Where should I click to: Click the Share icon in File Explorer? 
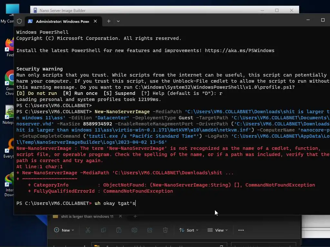[x=150, y=230]
